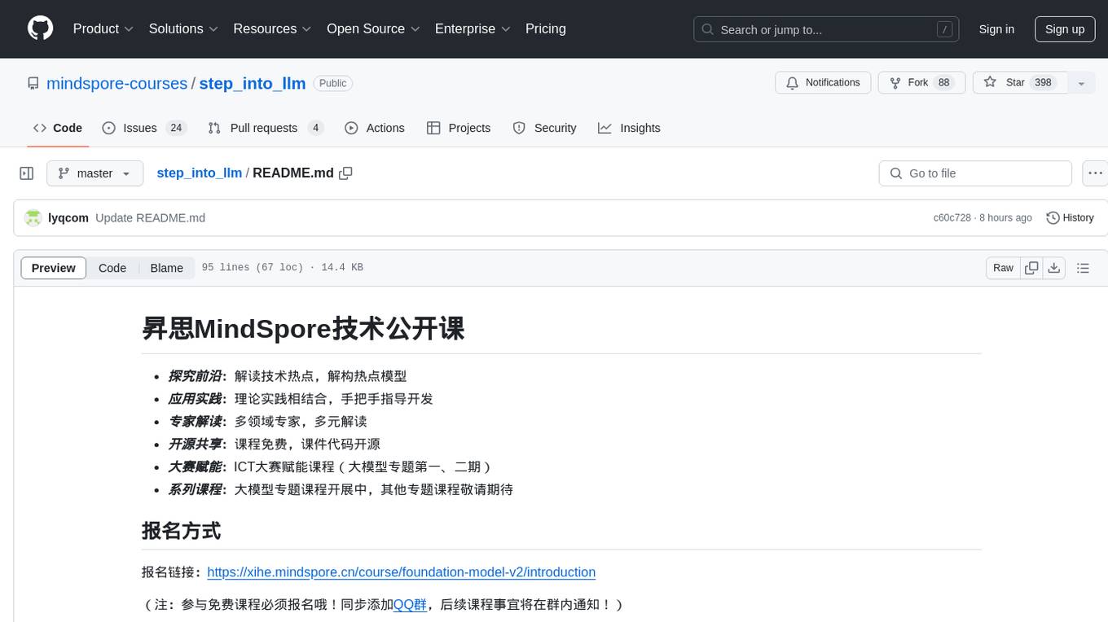Expand the star lists dropdown arrow
The height and width of the screenshot is (622, 1108).
pos(1081,83)
